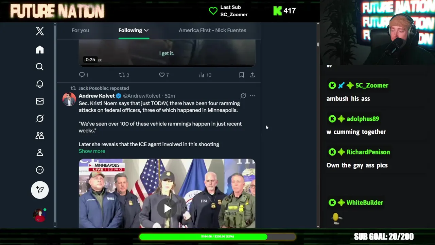The width and height of the screenshot is (435, 245).
Task: Expand the Following tab dropdown chevron
Action: point(146,30)
